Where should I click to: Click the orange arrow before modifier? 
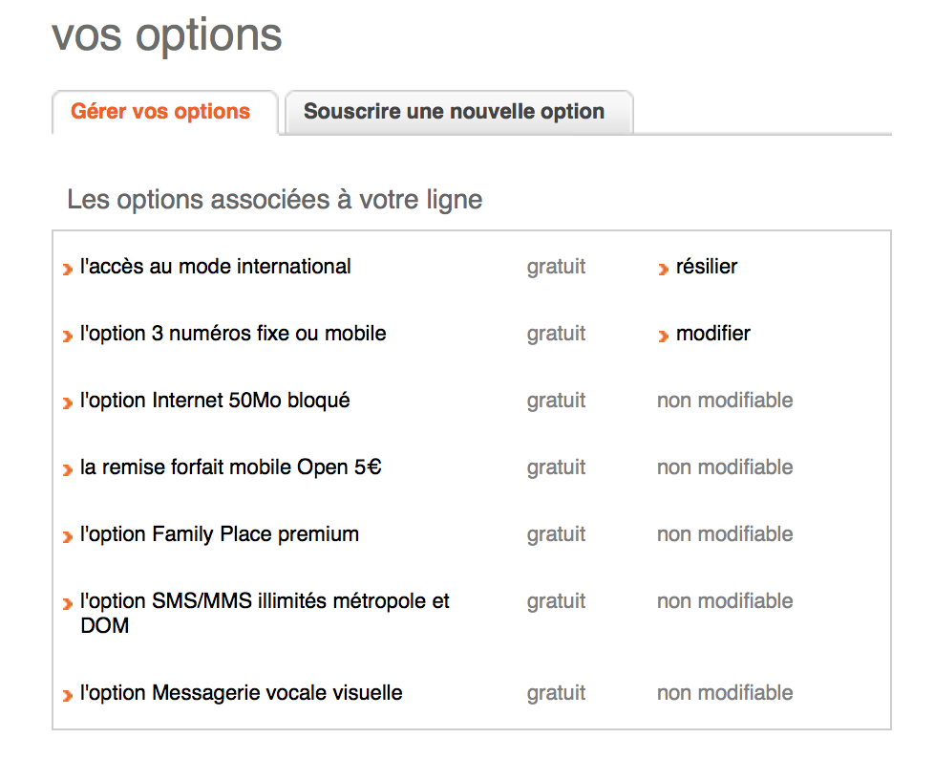pyautogui.click(x=663, y=337)
